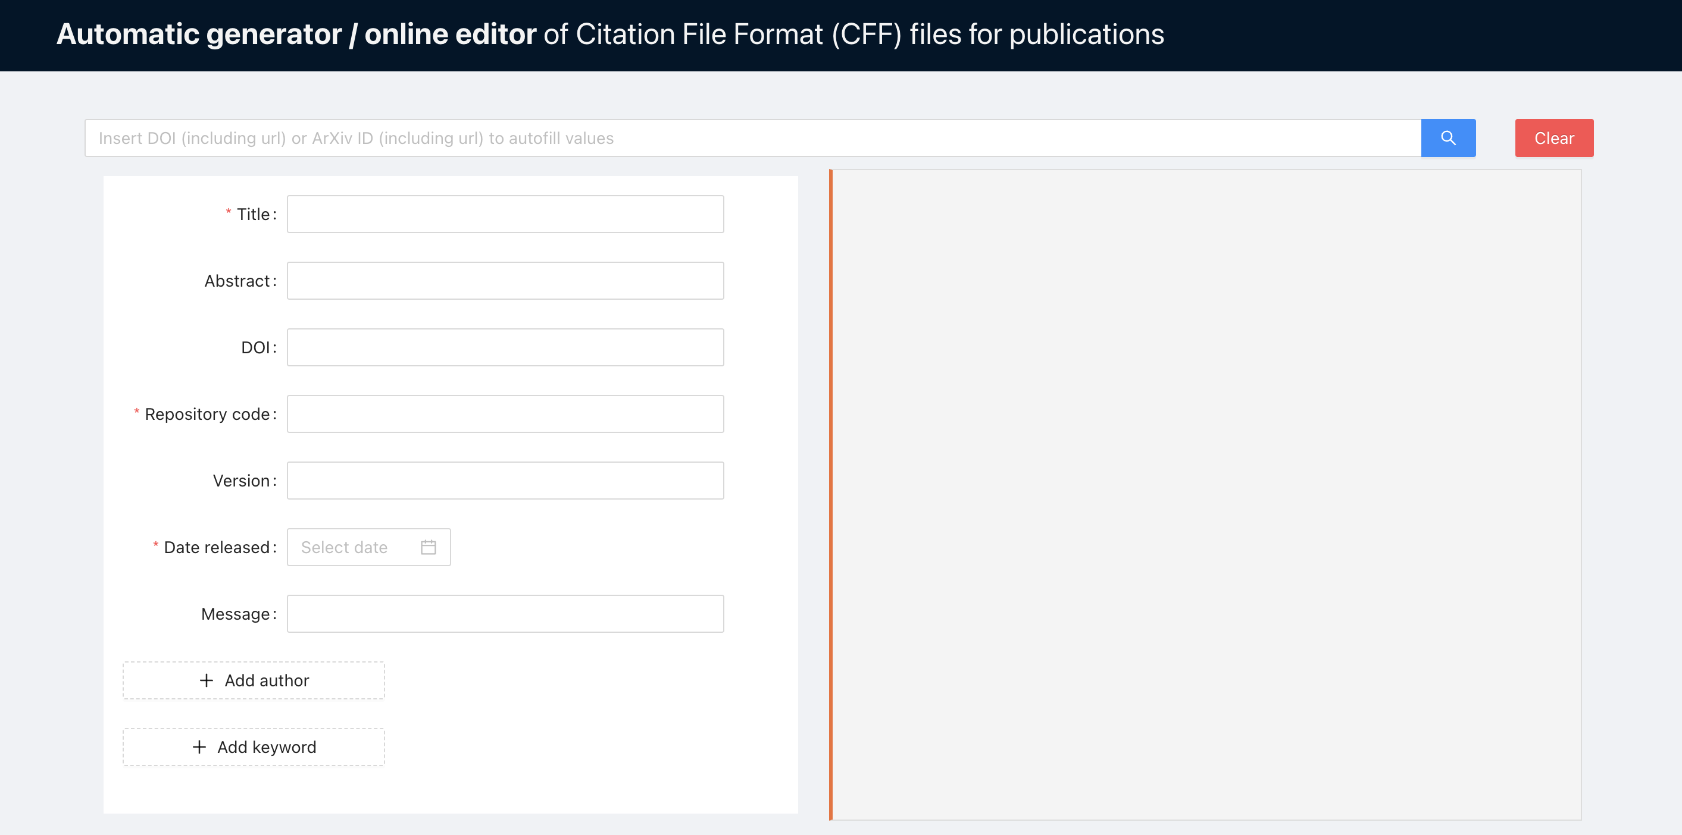Click the Title field label
Image resolution: width=1682 pixels, height=835 pixels.
253,214
